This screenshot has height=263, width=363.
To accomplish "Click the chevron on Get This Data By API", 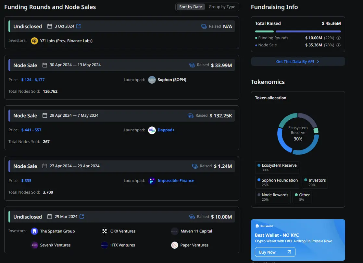I will [318, 62].
